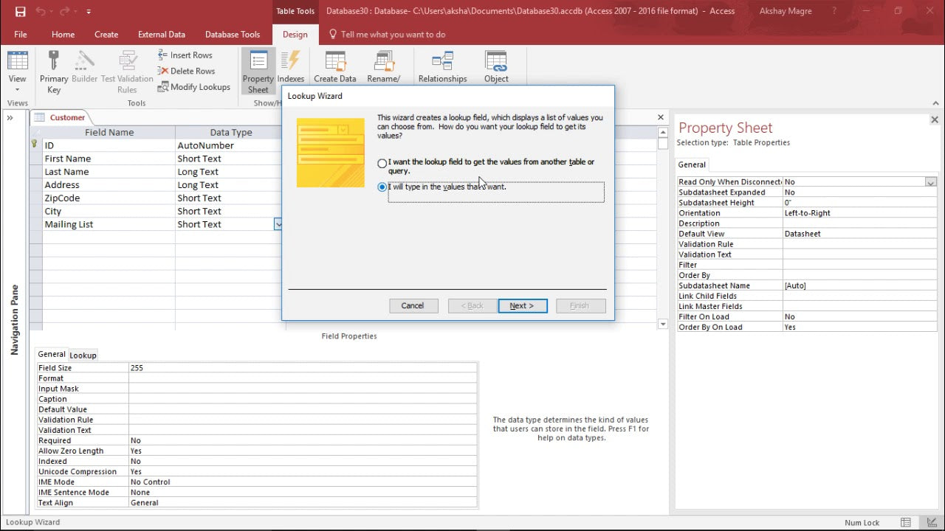
Task: Click Modify Lookups in ribbon
Action: [x=193, y=87]
